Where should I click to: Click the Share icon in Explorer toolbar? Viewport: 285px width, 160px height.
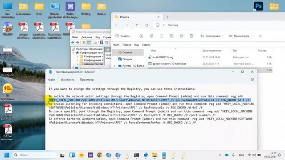[181, 36]
